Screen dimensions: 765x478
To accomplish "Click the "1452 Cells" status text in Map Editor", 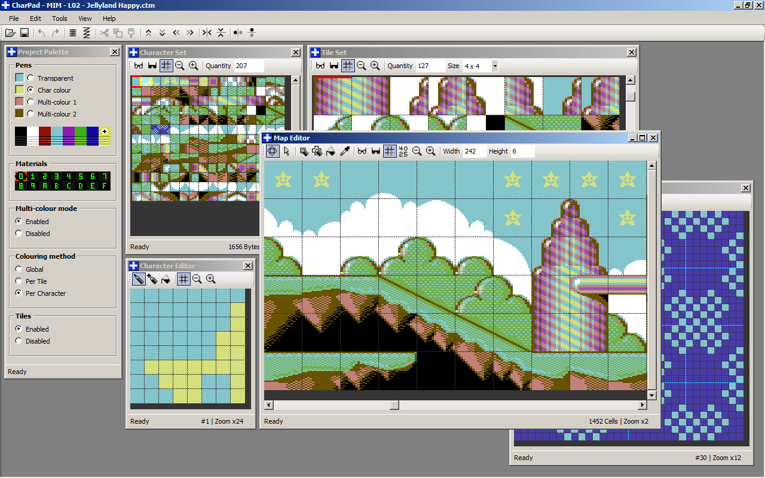I will tap(603, 421).
